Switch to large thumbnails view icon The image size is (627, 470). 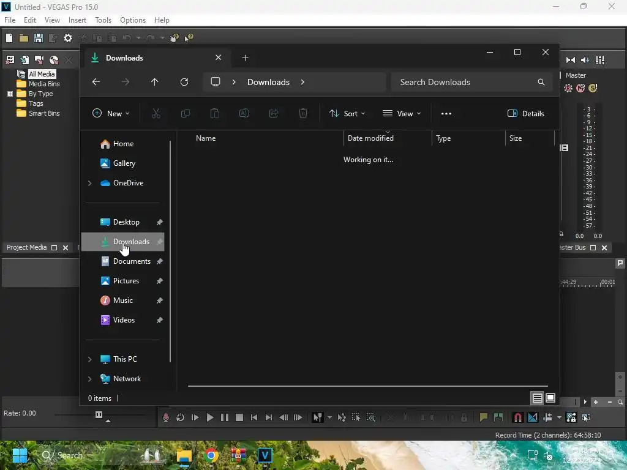point(550,398)
